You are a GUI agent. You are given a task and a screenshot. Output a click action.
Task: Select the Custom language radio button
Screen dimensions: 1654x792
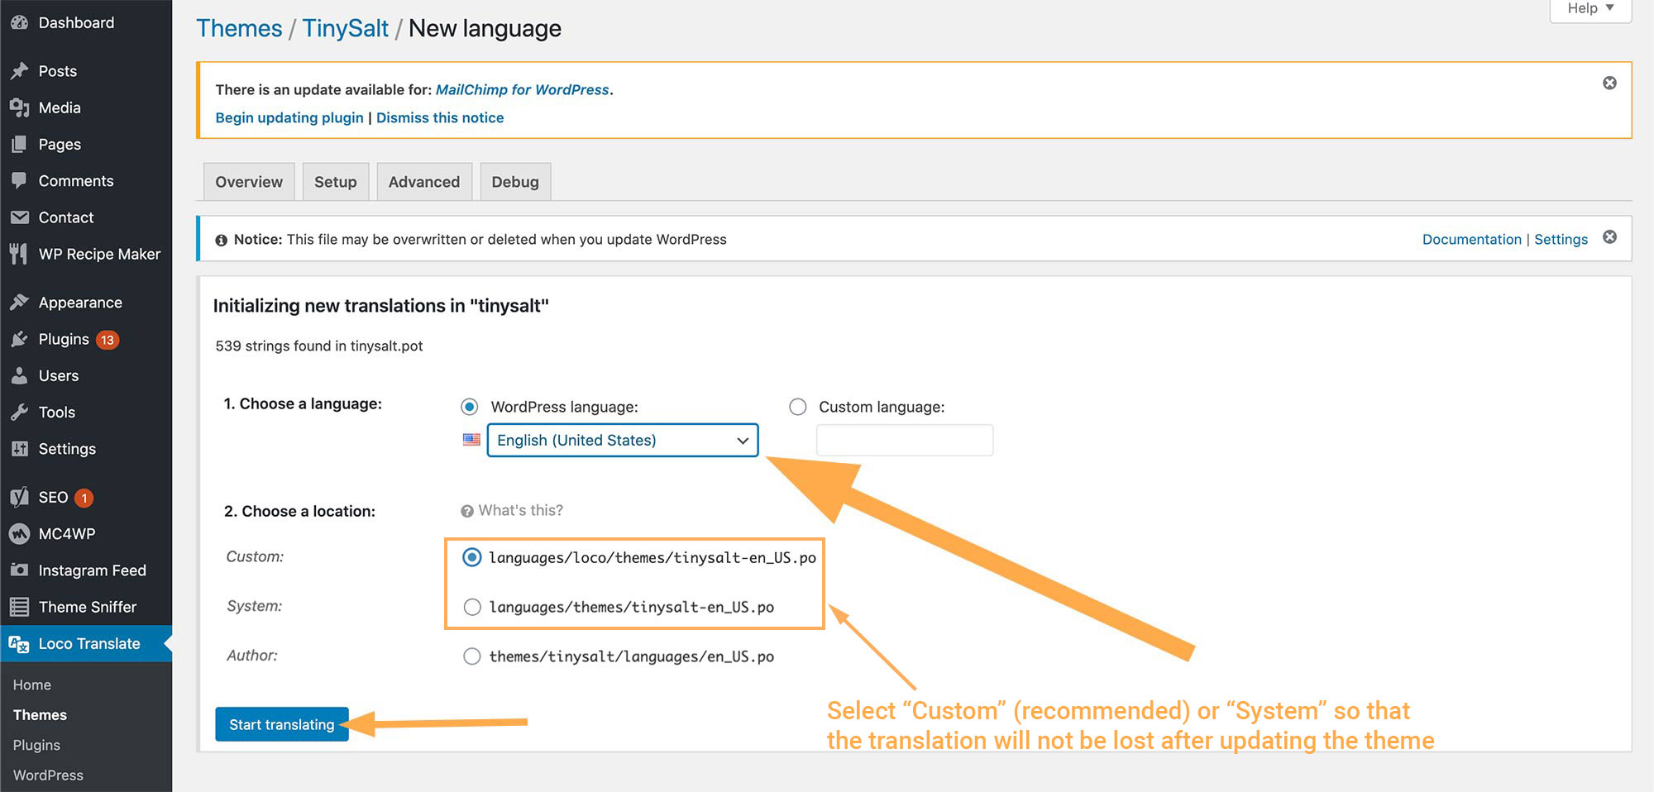[798, 407]
